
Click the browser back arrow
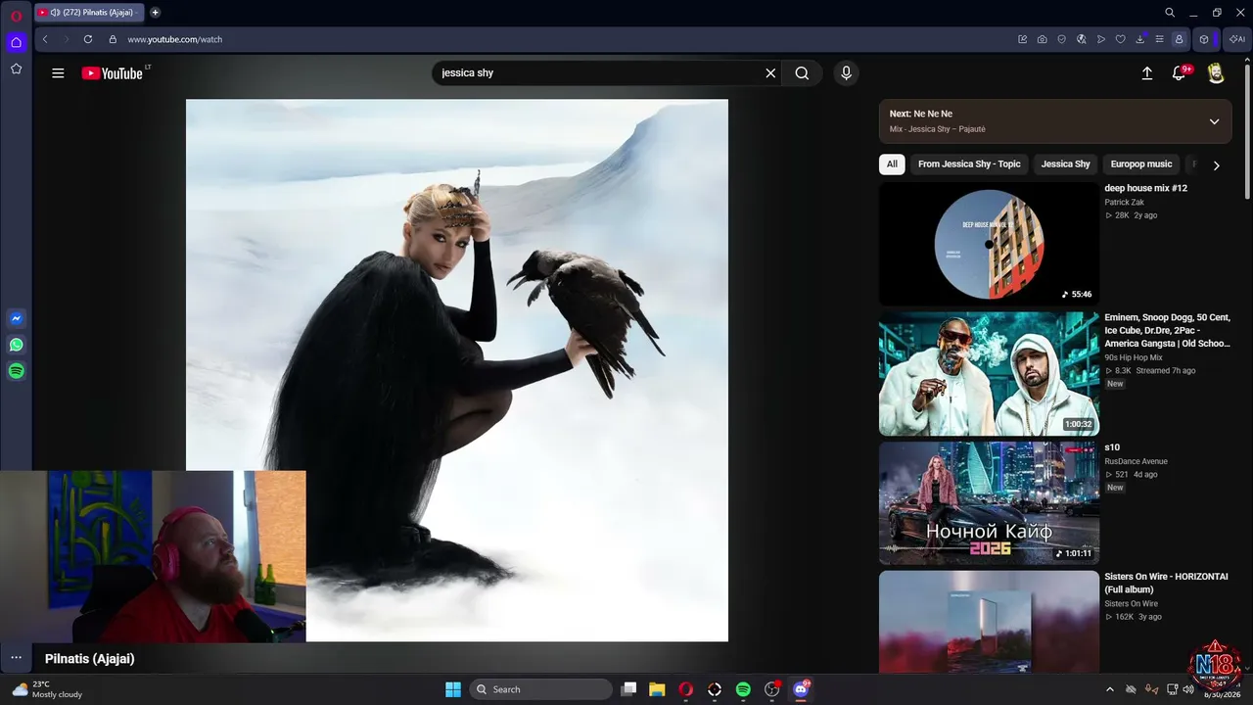45,39
